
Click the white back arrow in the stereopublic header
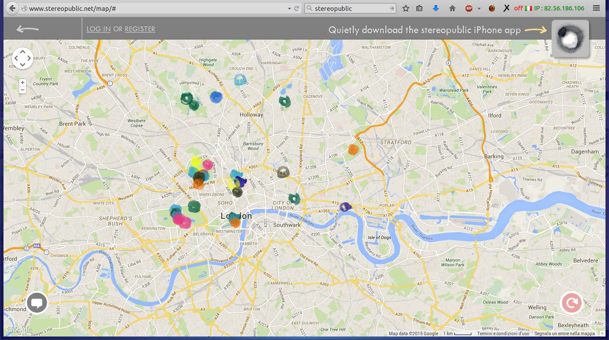(x=28, y=29)
